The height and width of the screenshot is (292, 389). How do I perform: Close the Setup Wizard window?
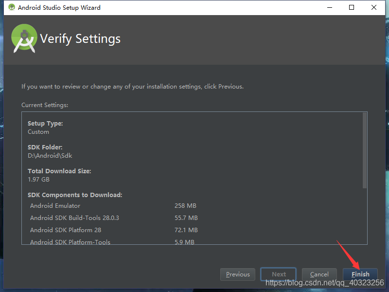click(x=374, y=7)
